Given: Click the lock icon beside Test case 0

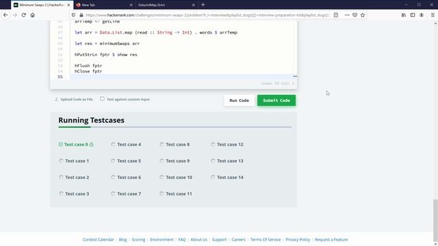Looking at the screenshot, I should point(91,144).
